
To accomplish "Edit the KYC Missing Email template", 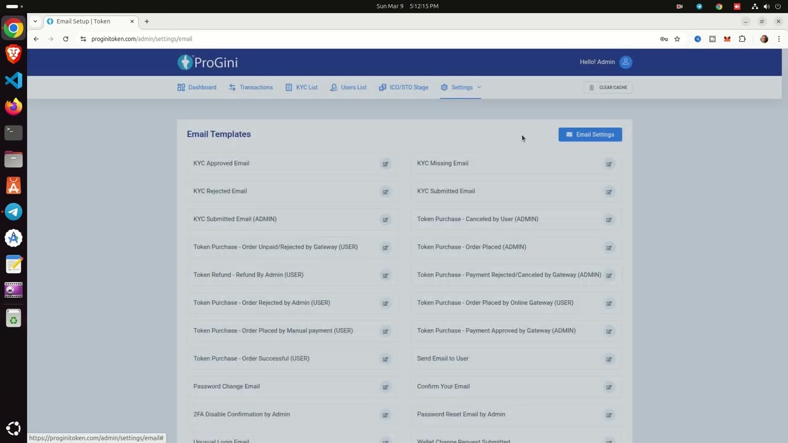I will point(609,164).
